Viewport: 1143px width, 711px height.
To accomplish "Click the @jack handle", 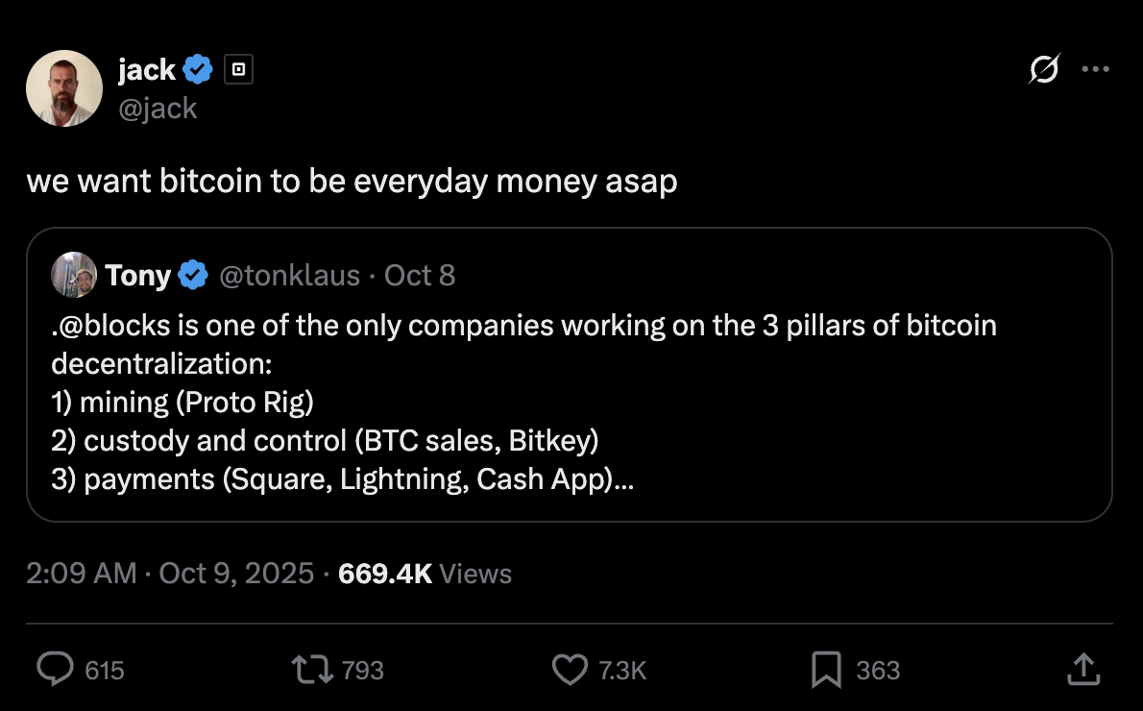I will tap(158, 108).
